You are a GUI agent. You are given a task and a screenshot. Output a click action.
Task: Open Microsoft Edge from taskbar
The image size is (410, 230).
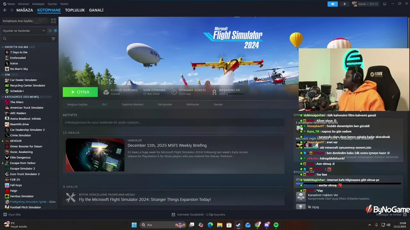pos(210,225)
